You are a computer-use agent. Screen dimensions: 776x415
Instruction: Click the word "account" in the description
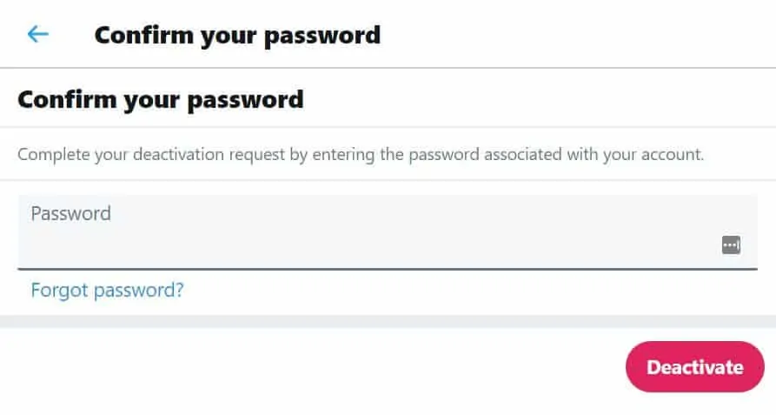click(673, 155)
